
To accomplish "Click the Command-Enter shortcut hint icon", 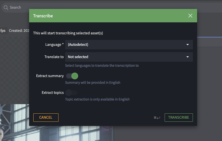I will (157, 118).
